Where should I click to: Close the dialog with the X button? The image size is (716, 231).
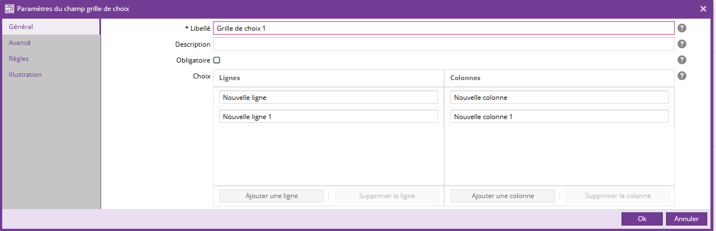coord(703,8)
